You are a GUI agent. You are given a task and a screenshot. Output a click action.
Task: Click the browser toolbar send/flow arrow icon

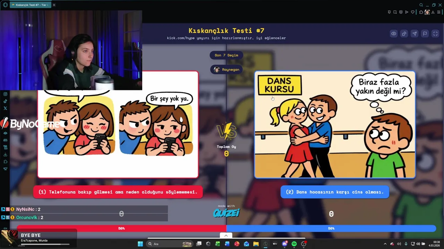pos(407,12)
